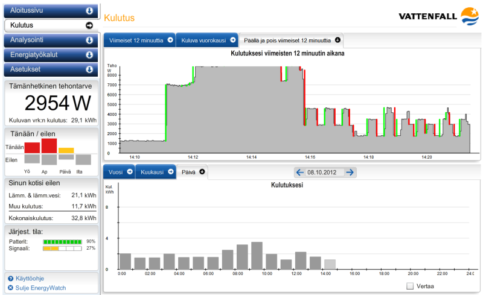Expand the Aloitussivu menu section
Screen dimensions: 483x295
(89, 10)
